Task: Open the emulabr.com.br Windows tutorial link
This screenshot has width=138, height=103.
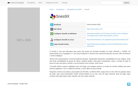Action: tap(108, 35)
